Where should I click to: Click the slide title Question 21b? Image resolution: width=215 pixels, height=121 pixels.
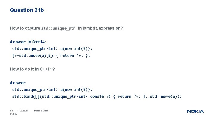(27, 10)
